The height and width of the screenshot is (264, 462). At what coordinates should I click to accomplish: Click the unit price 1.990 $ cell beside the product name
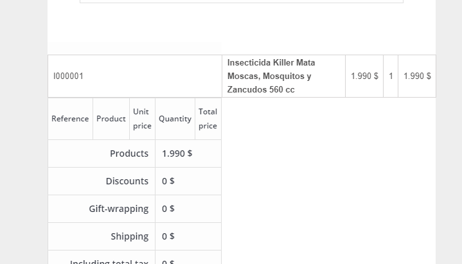pyautogui.click(x=364, y=76)
